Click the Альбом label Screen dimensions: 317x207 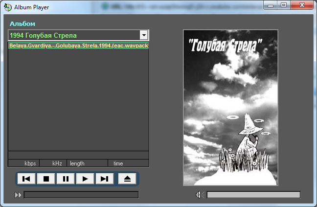(23, 24)
